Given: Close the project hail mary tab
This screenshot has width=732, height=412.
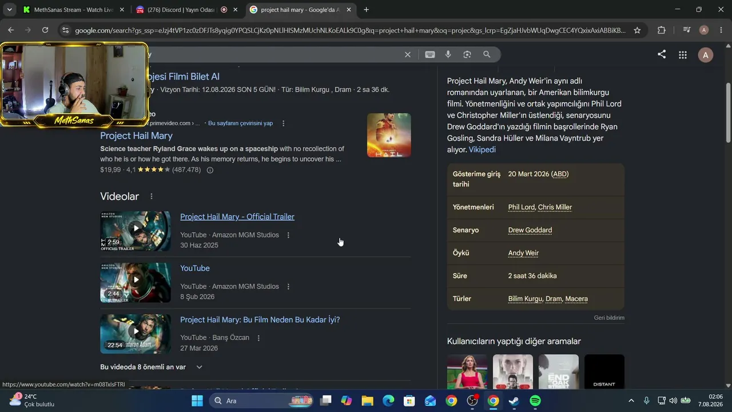Looking at the screenshot, I should (x=348, y=10).
